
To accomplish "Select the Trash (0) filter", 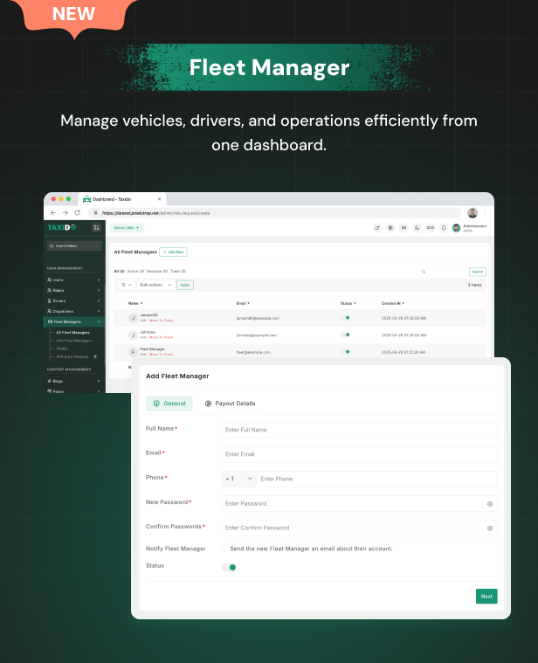I will click(x=178, y=272).
